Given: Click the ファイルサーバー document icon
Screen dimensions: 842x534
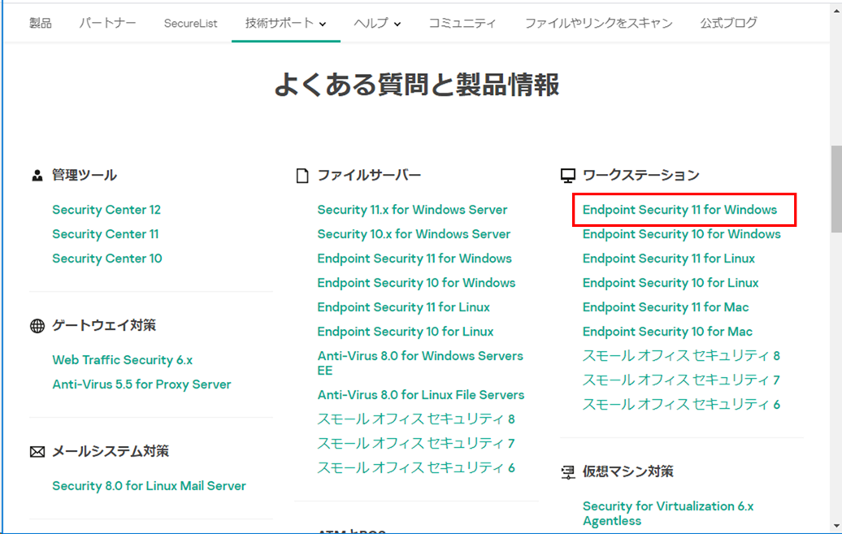Looking at the screenshot, I should 302,174.
